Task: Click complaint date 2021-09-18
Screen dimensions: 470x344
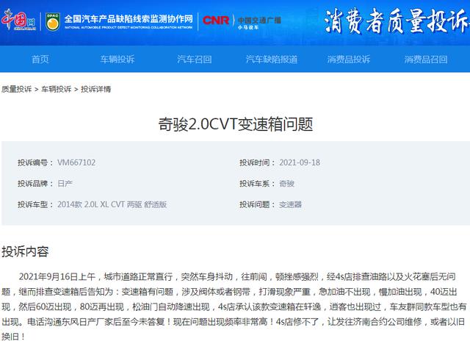Action: (x=300, y=162)
